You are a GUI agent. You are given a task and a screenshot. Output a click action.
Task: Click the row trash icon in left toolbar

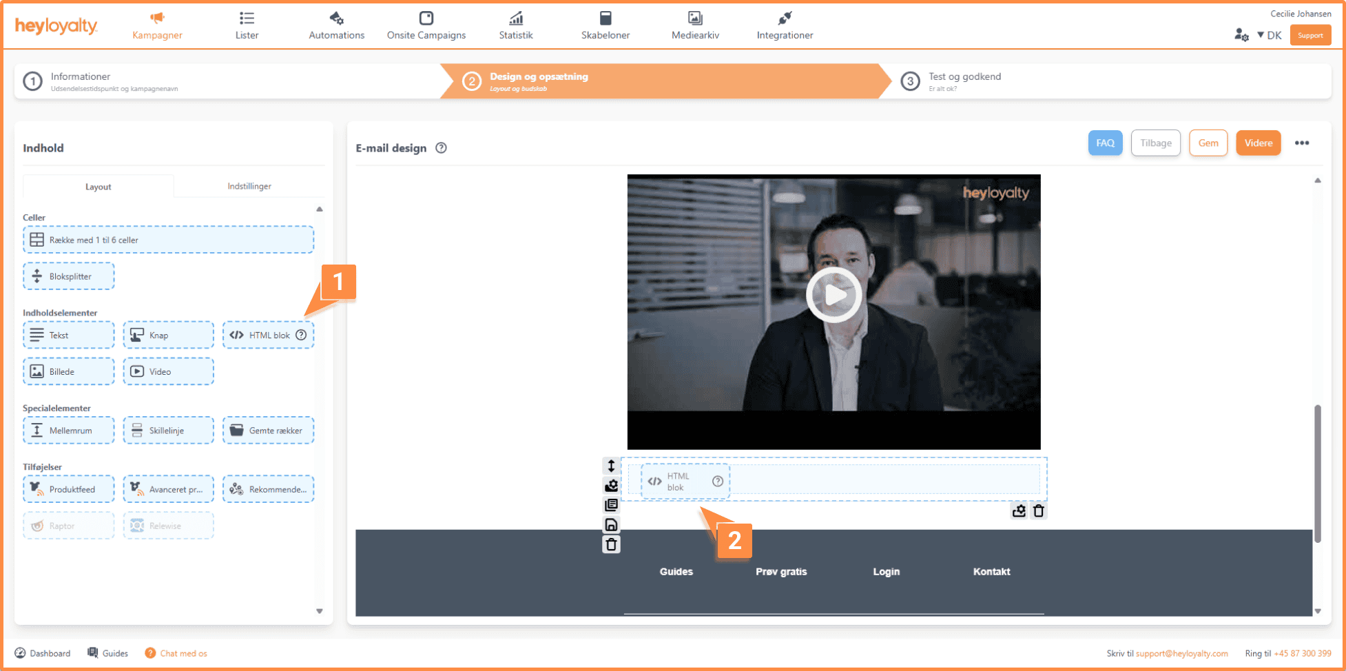click(x=611, y=545)
